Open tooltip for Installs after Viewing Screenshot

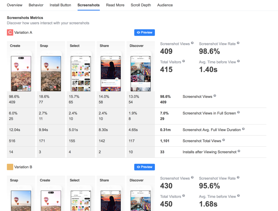(239, 151)
